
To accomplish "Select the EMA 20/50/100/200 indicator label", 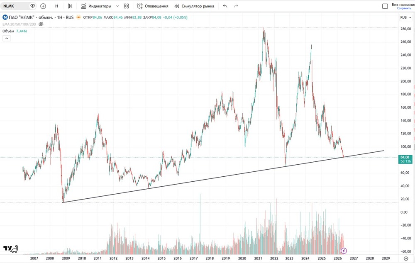I will [19, 24].
